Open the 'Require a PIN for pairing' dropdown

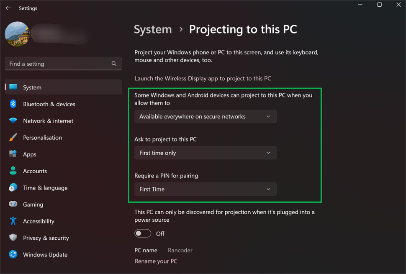pos(205,189)
